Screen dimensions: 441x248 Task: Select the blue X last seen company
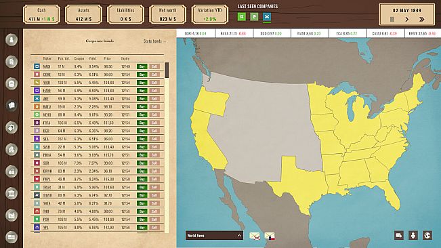267,17
